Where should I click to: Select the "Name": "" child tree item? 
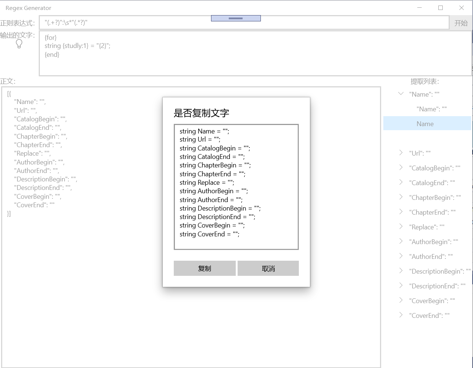point(432,109)
